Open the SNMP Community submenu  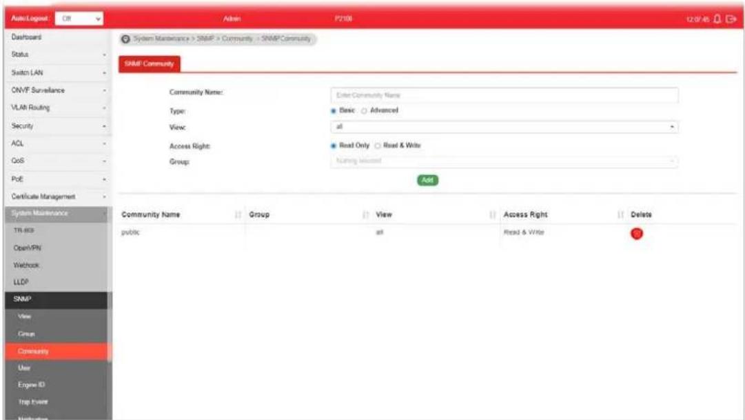[x=56, y=352]
